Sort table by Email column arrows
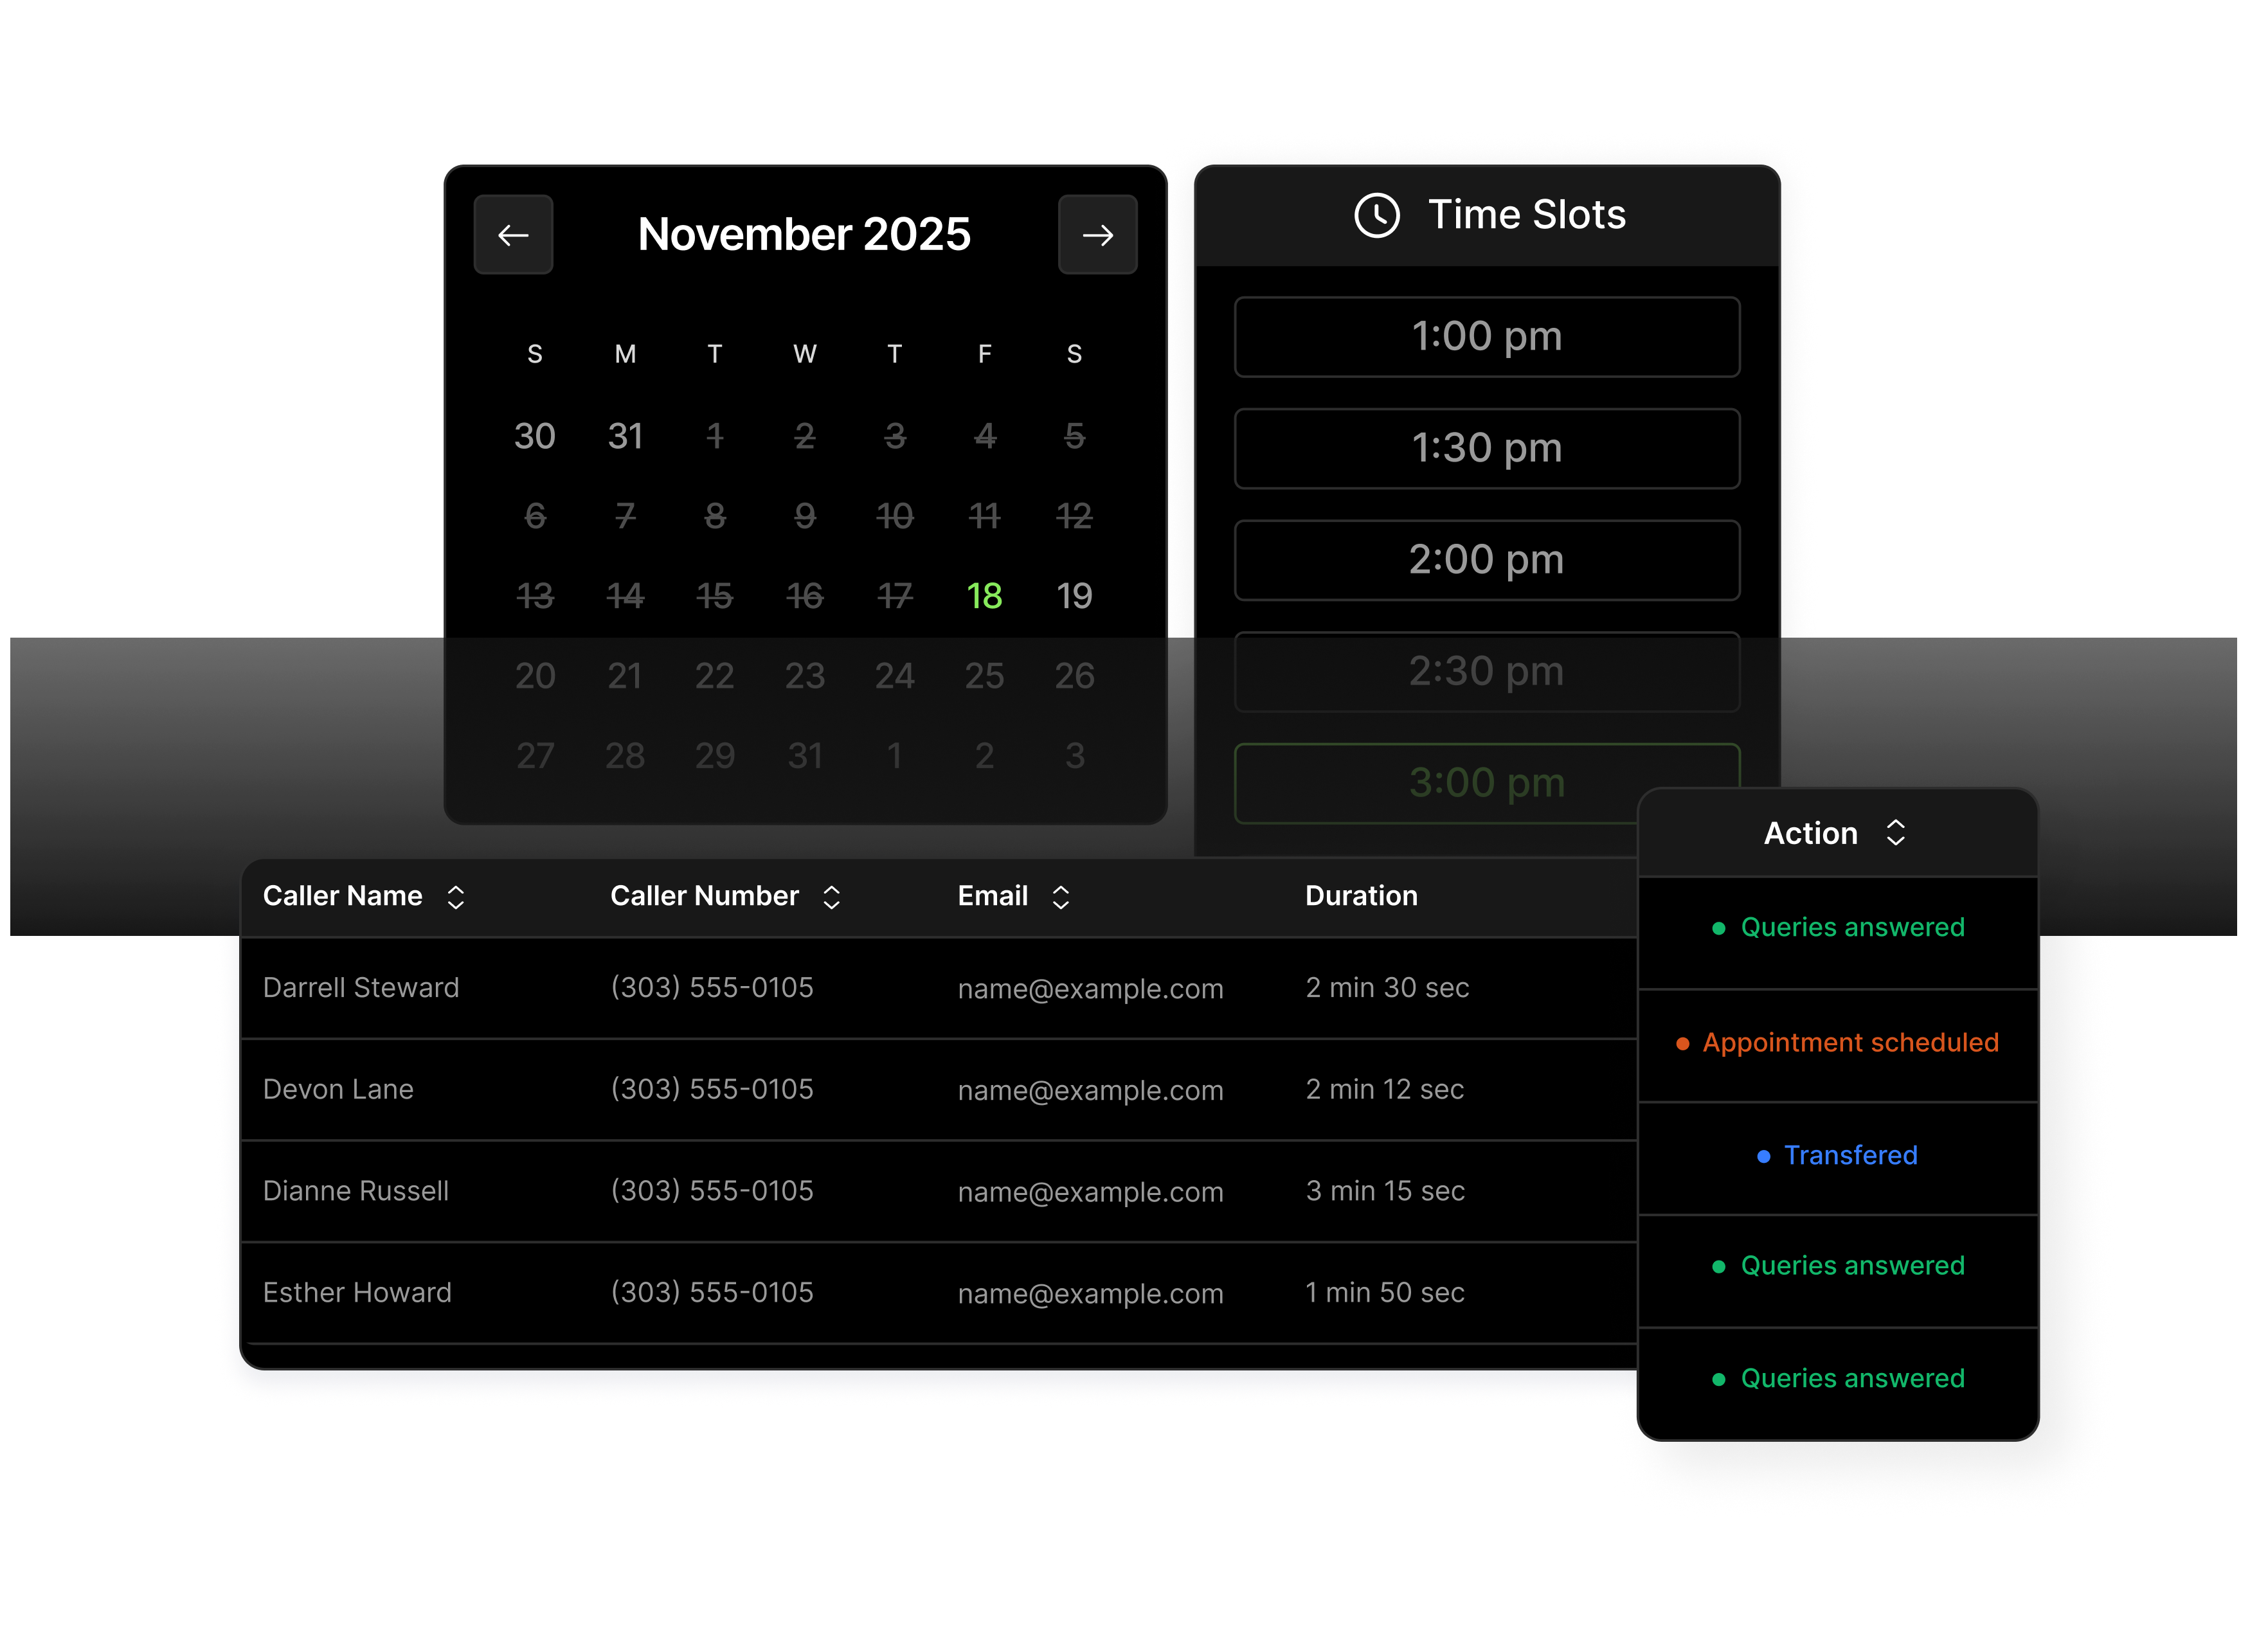Screen dimensions: 2268x1625 1061,897
